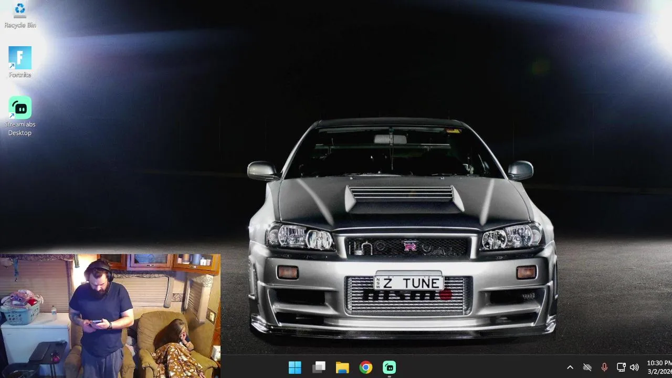Image resolution: width=672 pixels, height=378 pixels.
Task: Select the Fortnite desktop shortcut
Action: [x=20, y=62]
